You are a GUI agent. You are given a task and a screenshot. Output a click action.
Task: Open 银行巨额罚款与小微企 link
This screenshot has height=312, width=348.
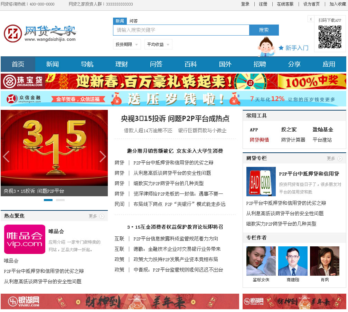tap(202, 131)
